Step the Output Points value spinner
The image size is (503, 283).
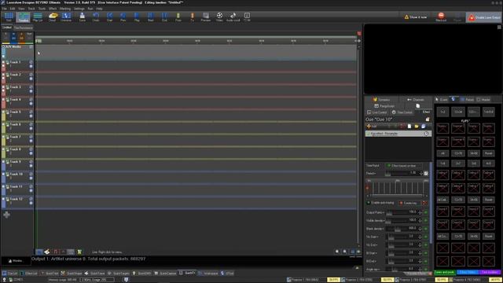(x=420, y=212)
